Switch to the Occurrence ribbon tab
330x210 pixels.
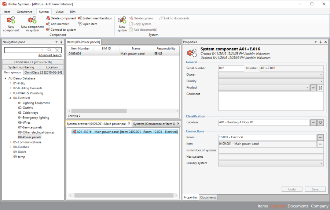coord(25,12)
